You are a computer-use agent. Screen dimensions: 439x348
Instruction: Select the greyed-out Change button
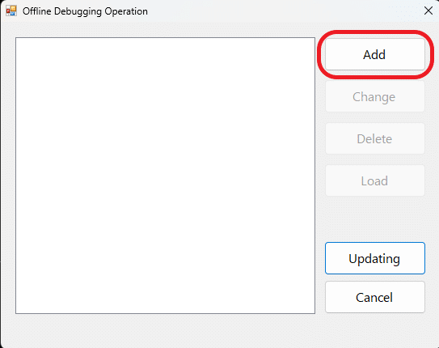pos(375,96)
